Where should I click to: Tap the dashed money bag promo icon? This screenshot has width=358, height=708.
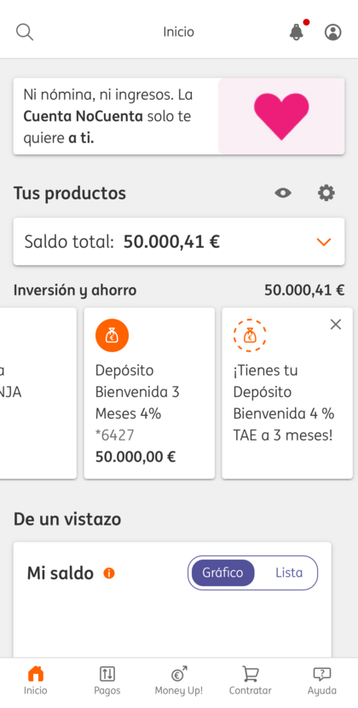click(x=250, y=336)
